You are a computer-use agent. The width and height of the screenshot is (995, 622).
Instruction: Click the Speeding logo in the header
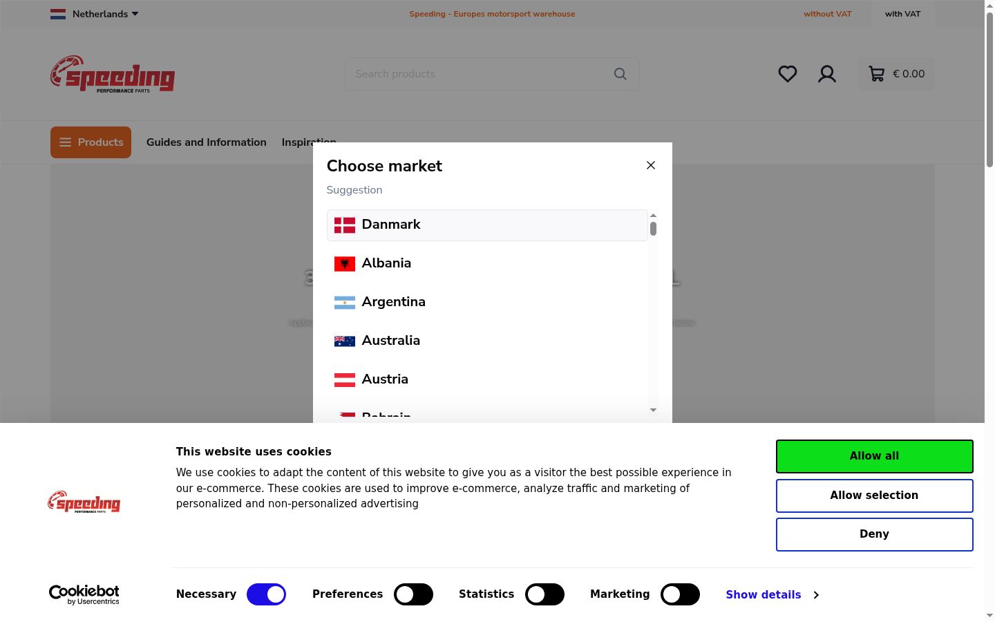pyautogui.click(x=113, y=74)
